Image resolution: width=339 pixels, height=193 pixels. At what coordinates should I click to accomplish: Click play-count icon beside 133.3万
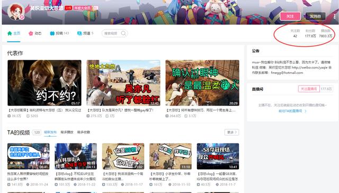pos(104,185)
